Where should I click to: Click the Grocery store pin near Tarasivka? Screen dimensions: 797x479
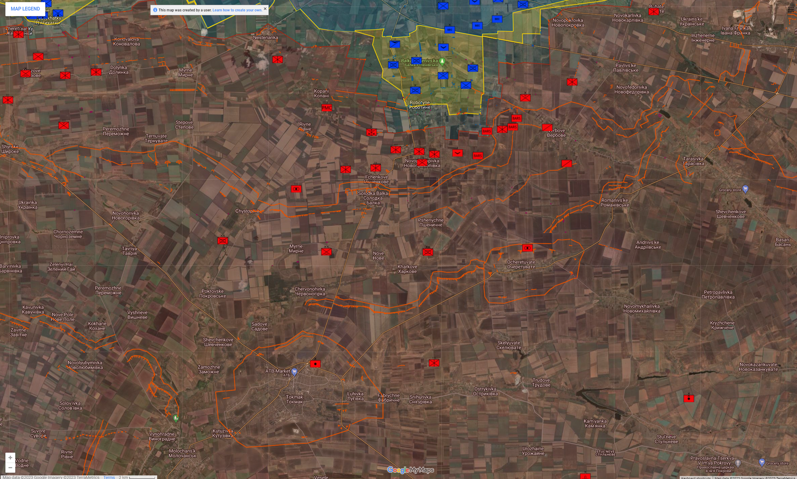[x=745, y=189]
